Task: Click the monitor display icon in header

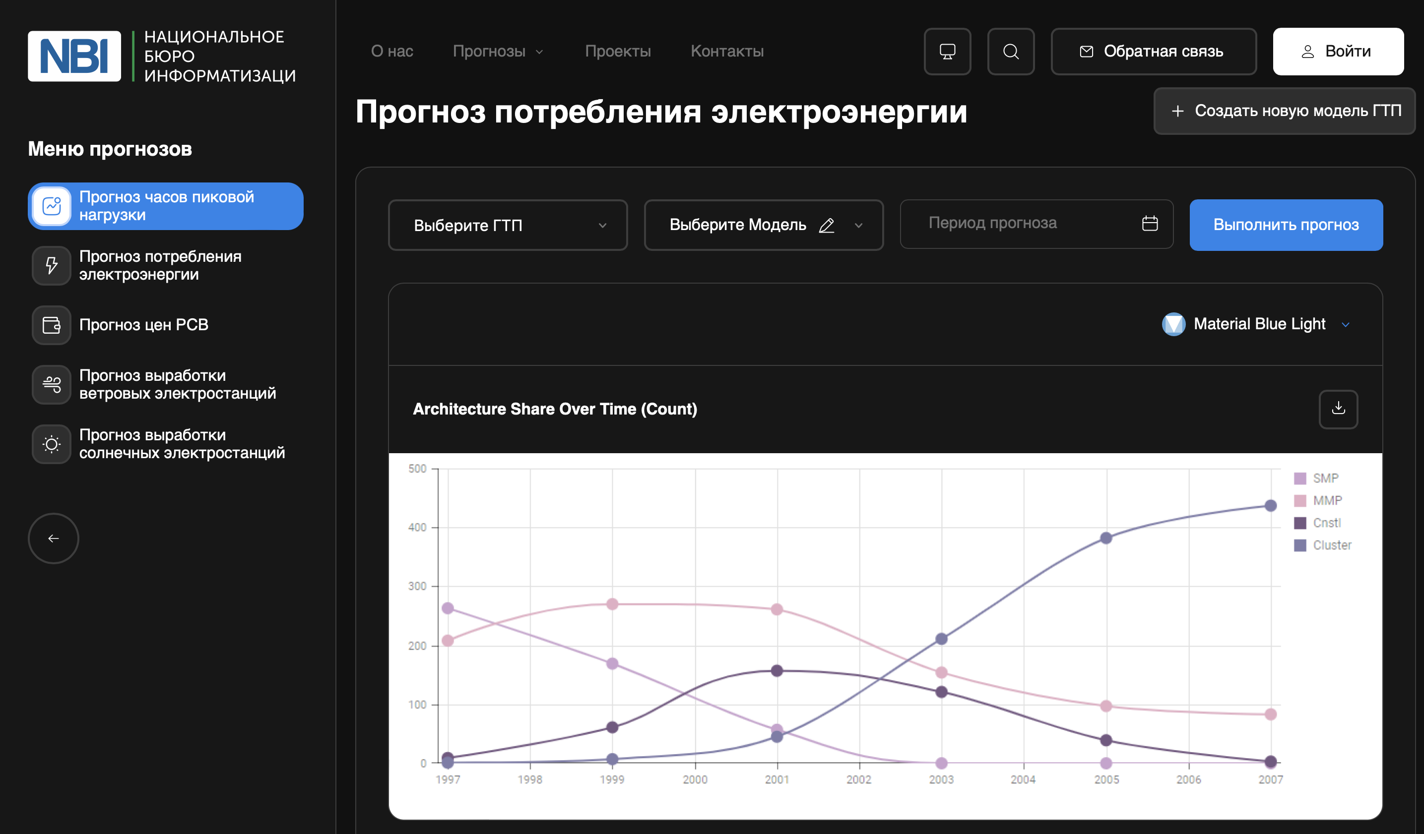Action: pyautogui.click(x=947, y=52)
